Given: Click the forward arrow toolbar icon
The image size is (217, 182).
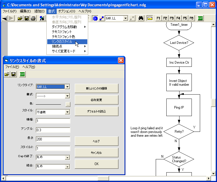Looking at the screenshot, I should click(x=11, y=18).
